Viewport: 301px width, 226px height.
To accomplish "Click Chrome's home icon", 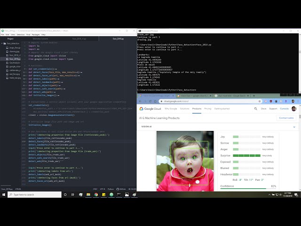I will [155, 101].
